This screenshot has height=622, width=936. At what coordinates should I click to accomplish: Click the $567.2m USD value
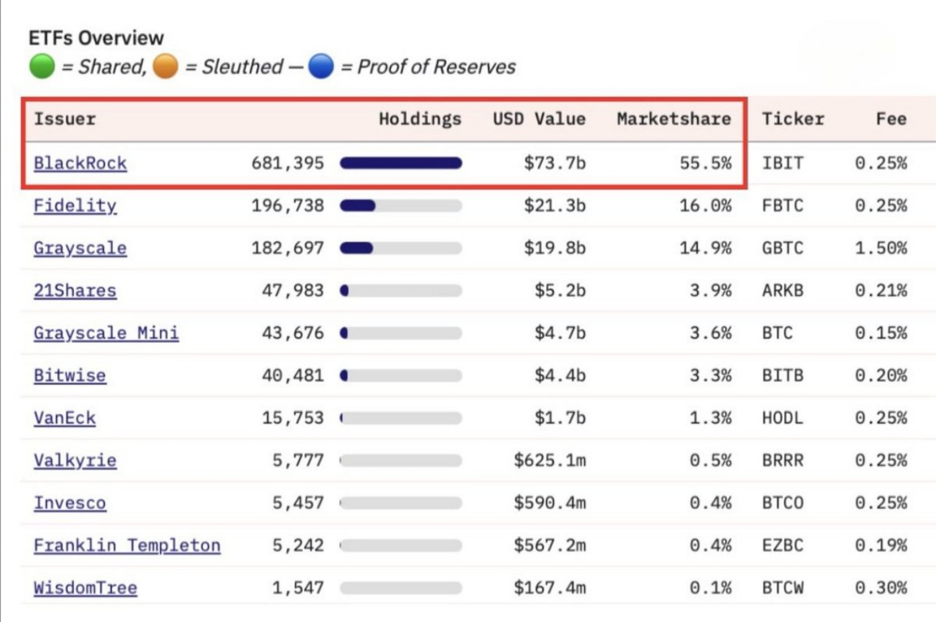click(550, 546)
